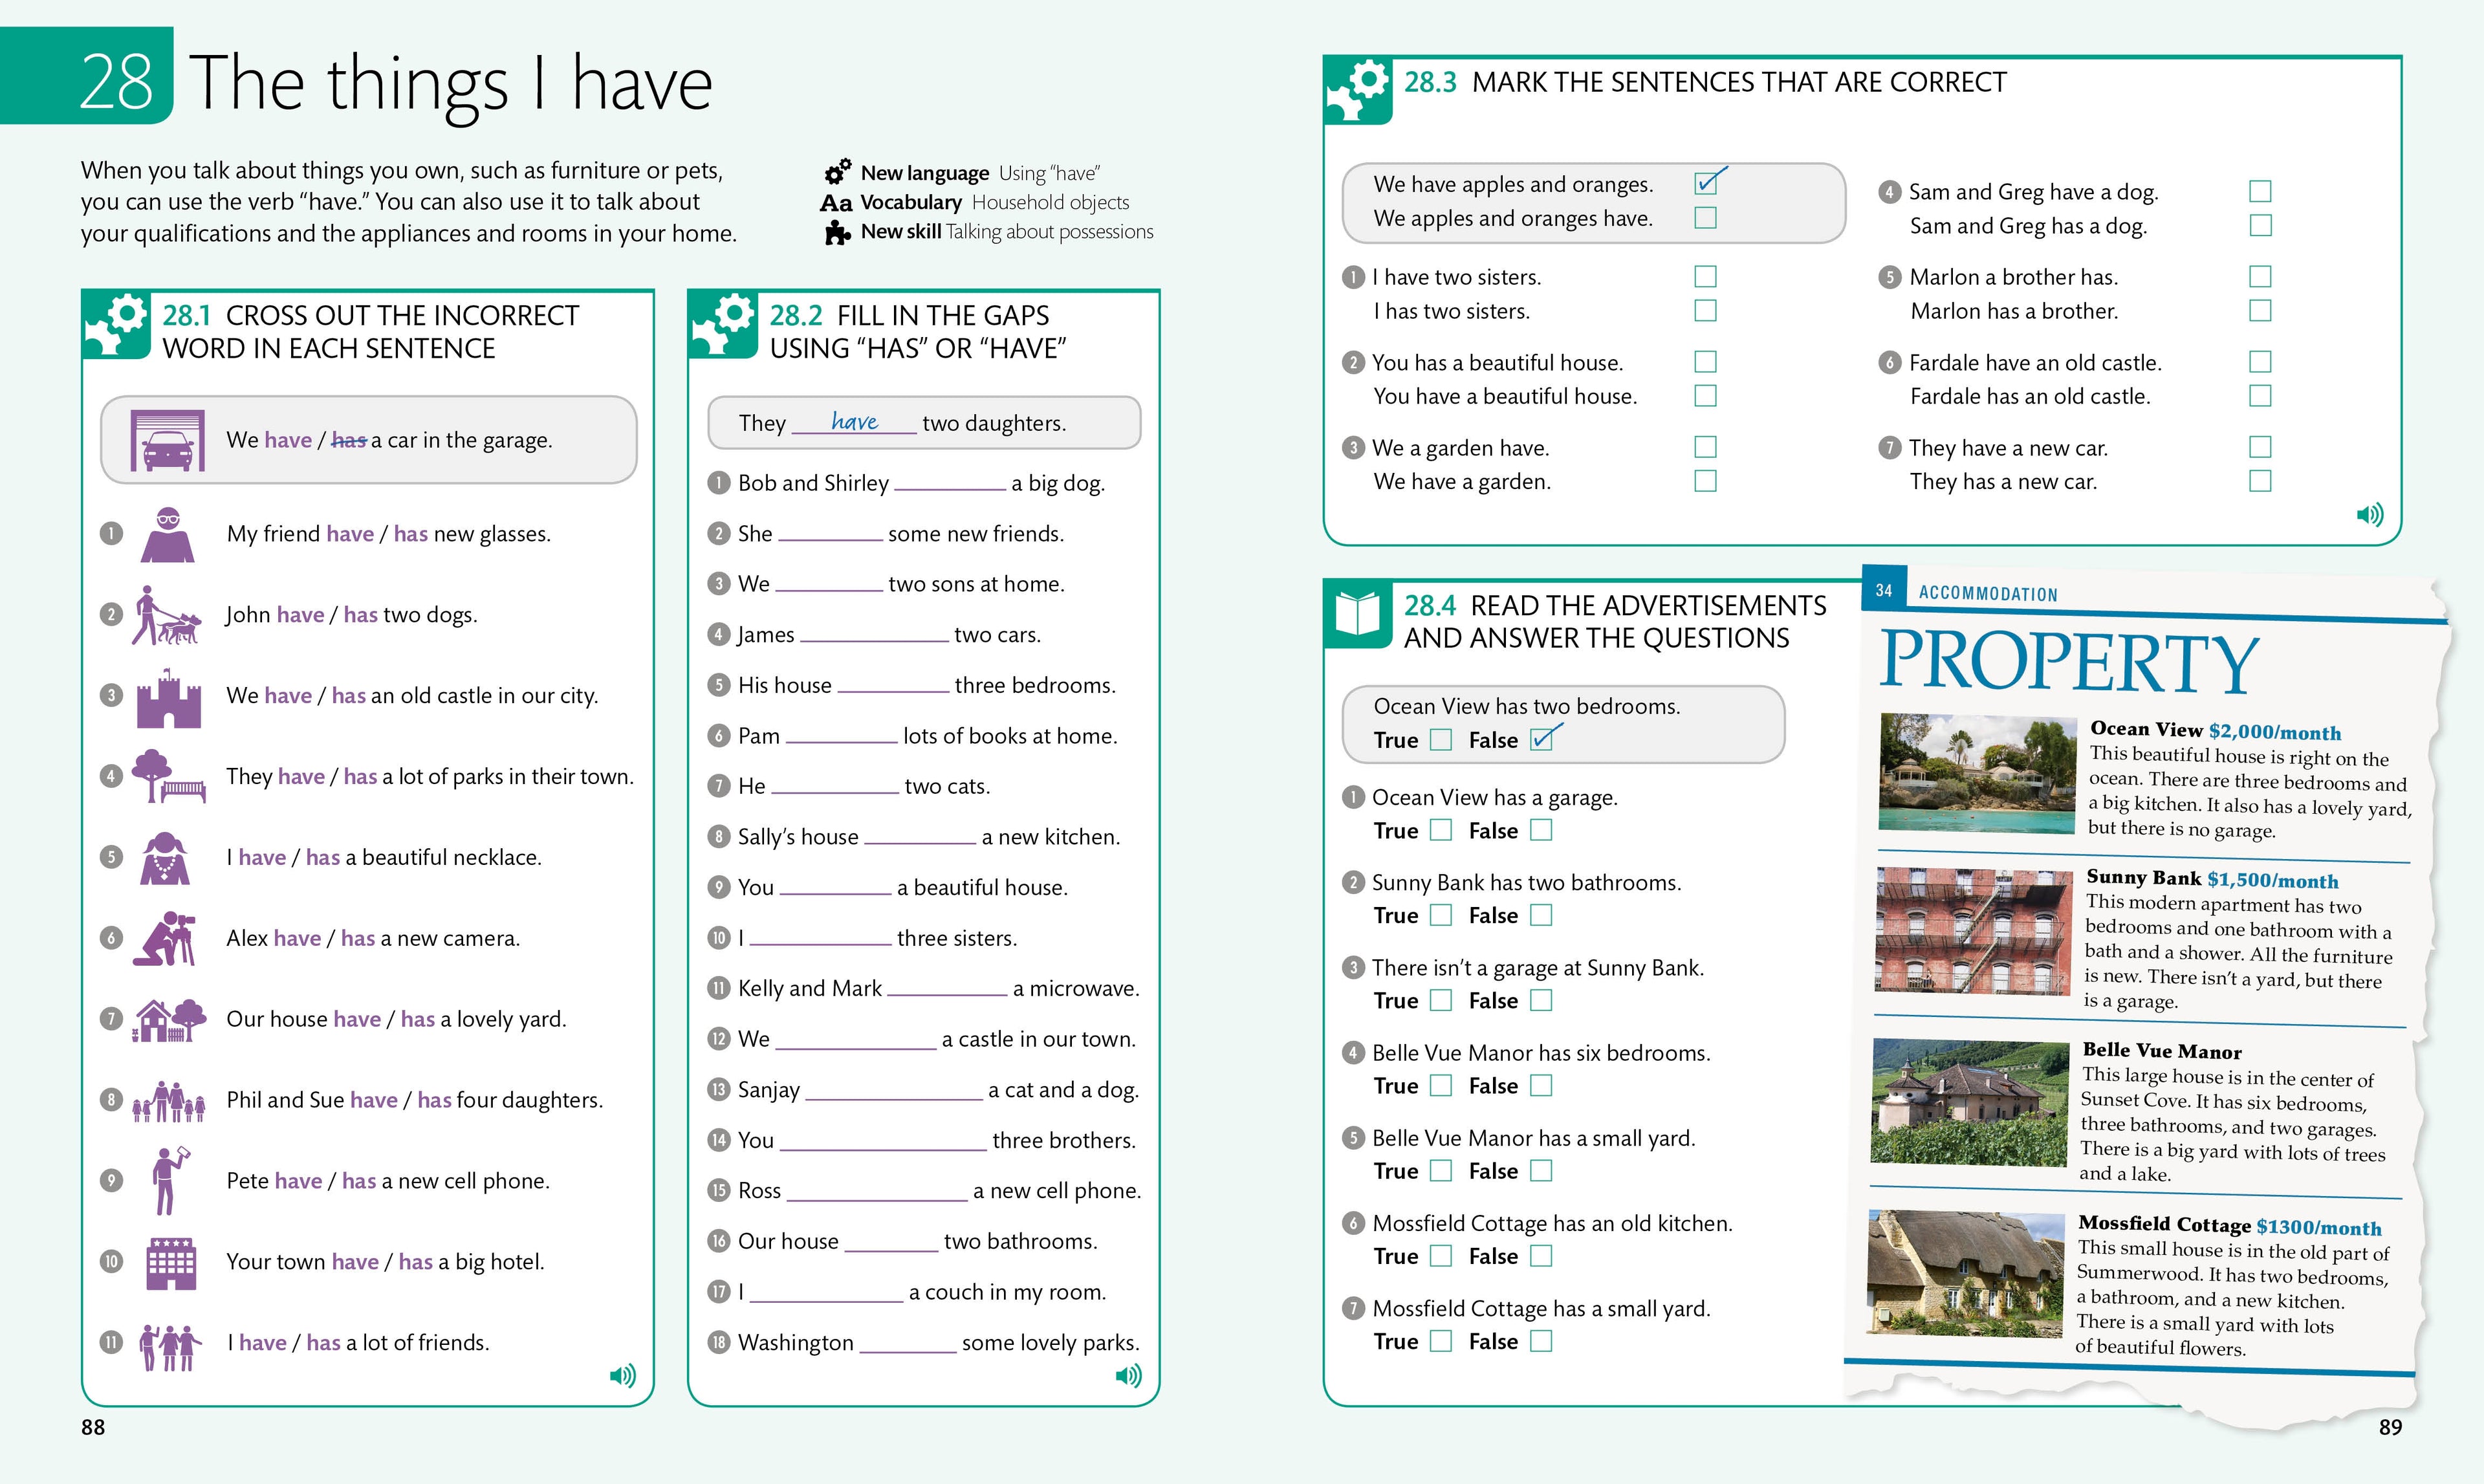Image resolution: width=2484 pixels, height=1484 pixels.
Task: Tick the box for 'We have a garden.'
Action: pos(1705,481)
